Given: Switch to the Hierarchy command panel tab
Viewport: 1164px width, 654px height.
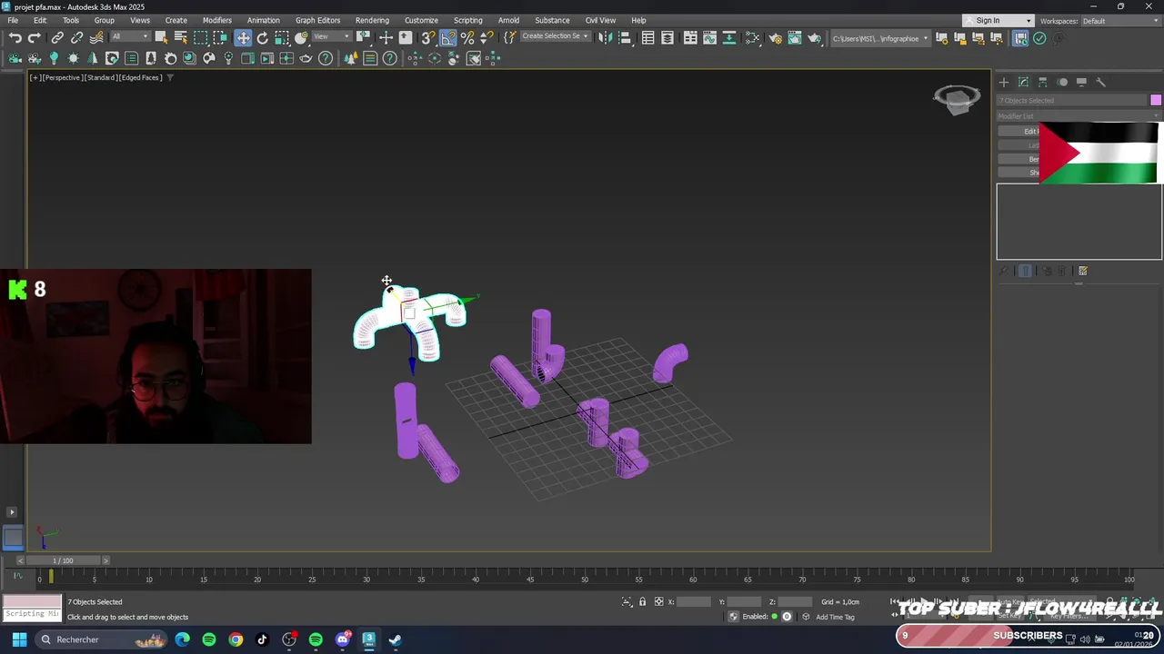Looking at the screenshot, I should tap(1043, 82).
